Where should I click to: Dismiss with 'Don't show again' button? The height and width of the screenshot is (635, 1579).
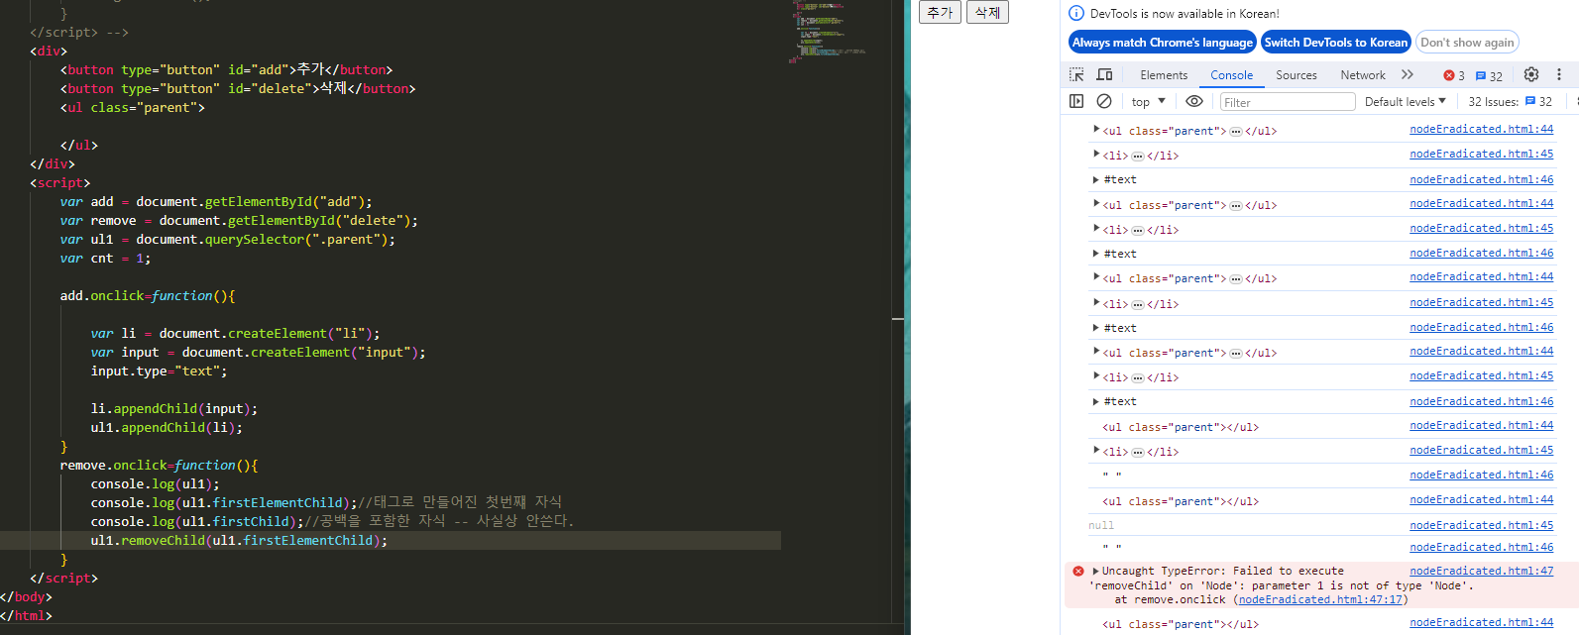point(1467,43)
